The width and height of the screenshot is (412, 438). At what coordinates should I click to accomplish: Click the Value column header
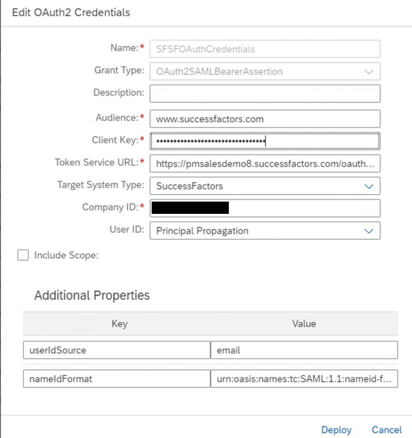point(304,323)
